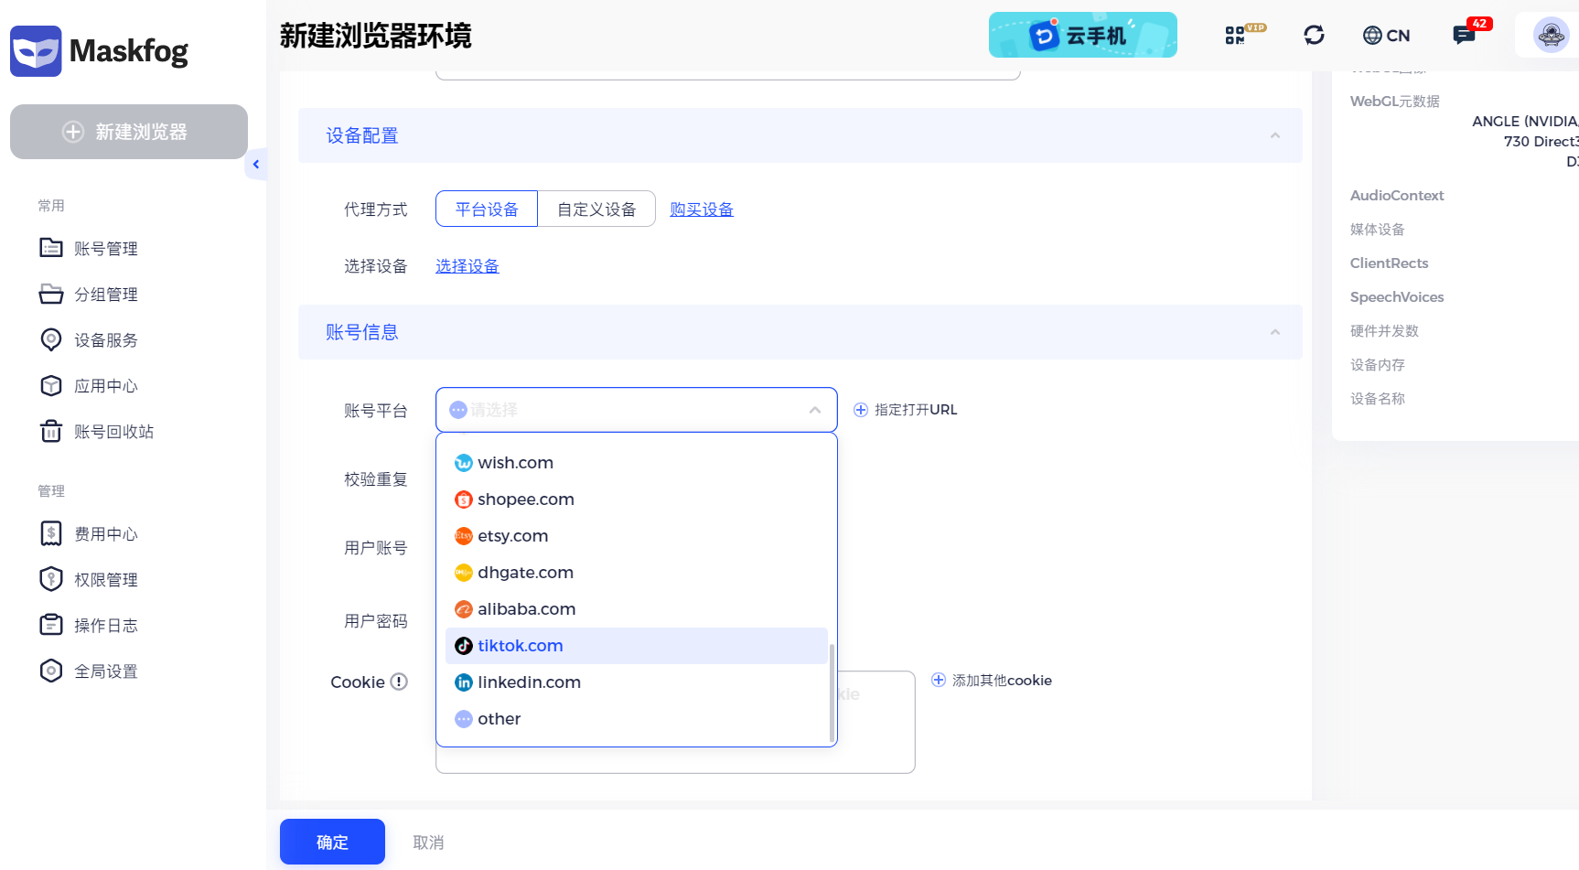
Task: Choose tiktok.com from platform list
Action: [637, 646]
